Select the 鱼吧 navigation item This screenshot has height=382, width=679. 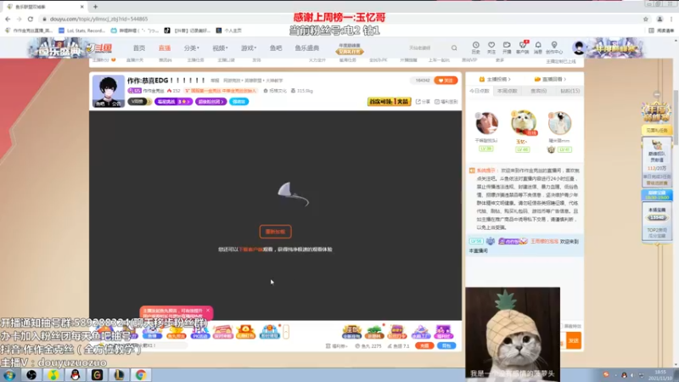point(276,48)
